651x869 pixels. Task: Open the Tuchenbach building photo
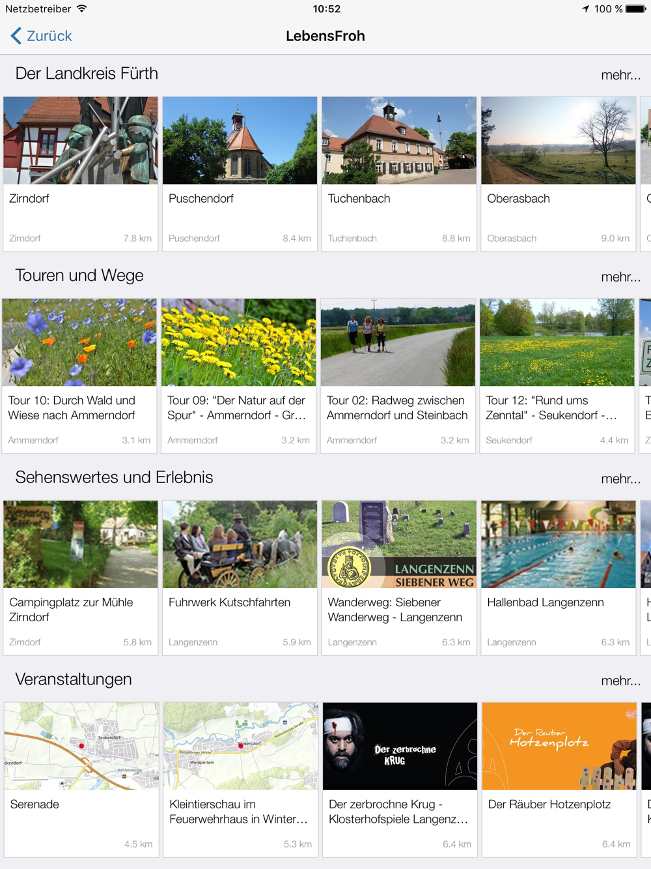[399, 140]
